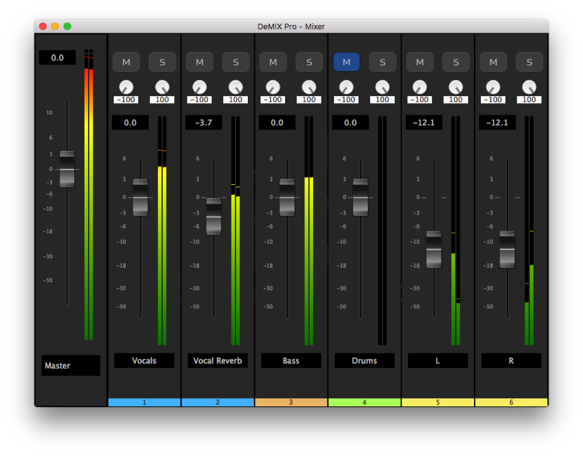583x456 pixels.
Task: Mute the Bass channel
Action: click(273, 62)
